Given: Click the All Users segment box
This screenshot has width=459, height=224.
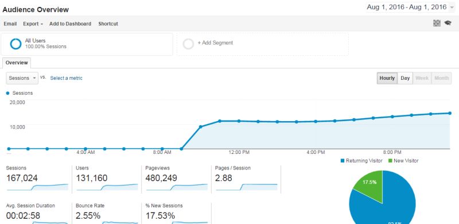Looking at the screenshot, I should click(x=87, y=44).
